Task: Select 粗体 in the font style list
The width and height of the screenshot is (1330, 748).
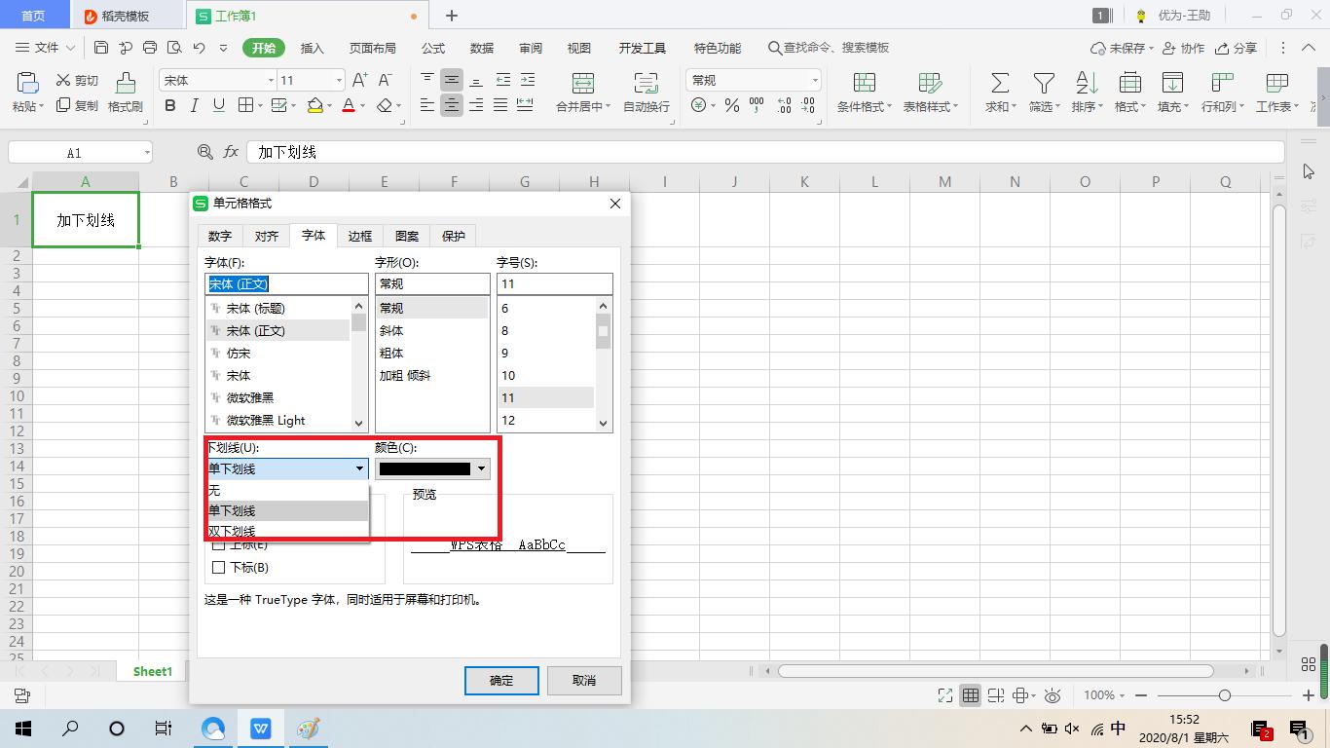Action: [391, 353]
